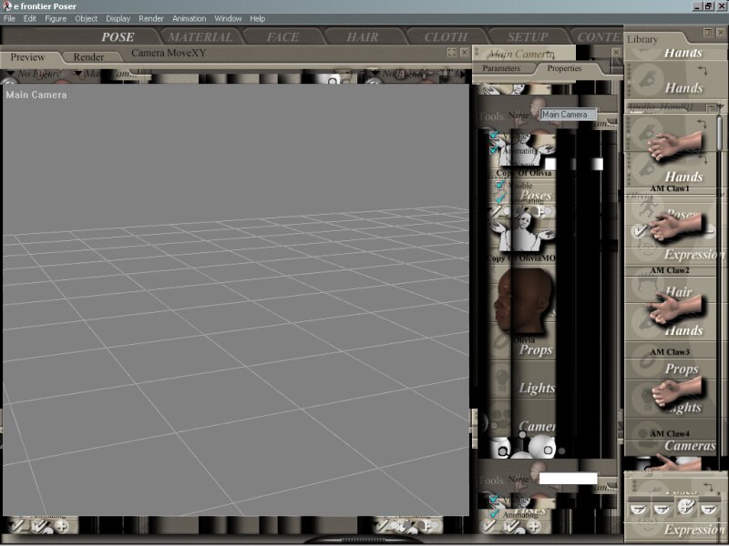Click the Olivia head figure icon

523,300
